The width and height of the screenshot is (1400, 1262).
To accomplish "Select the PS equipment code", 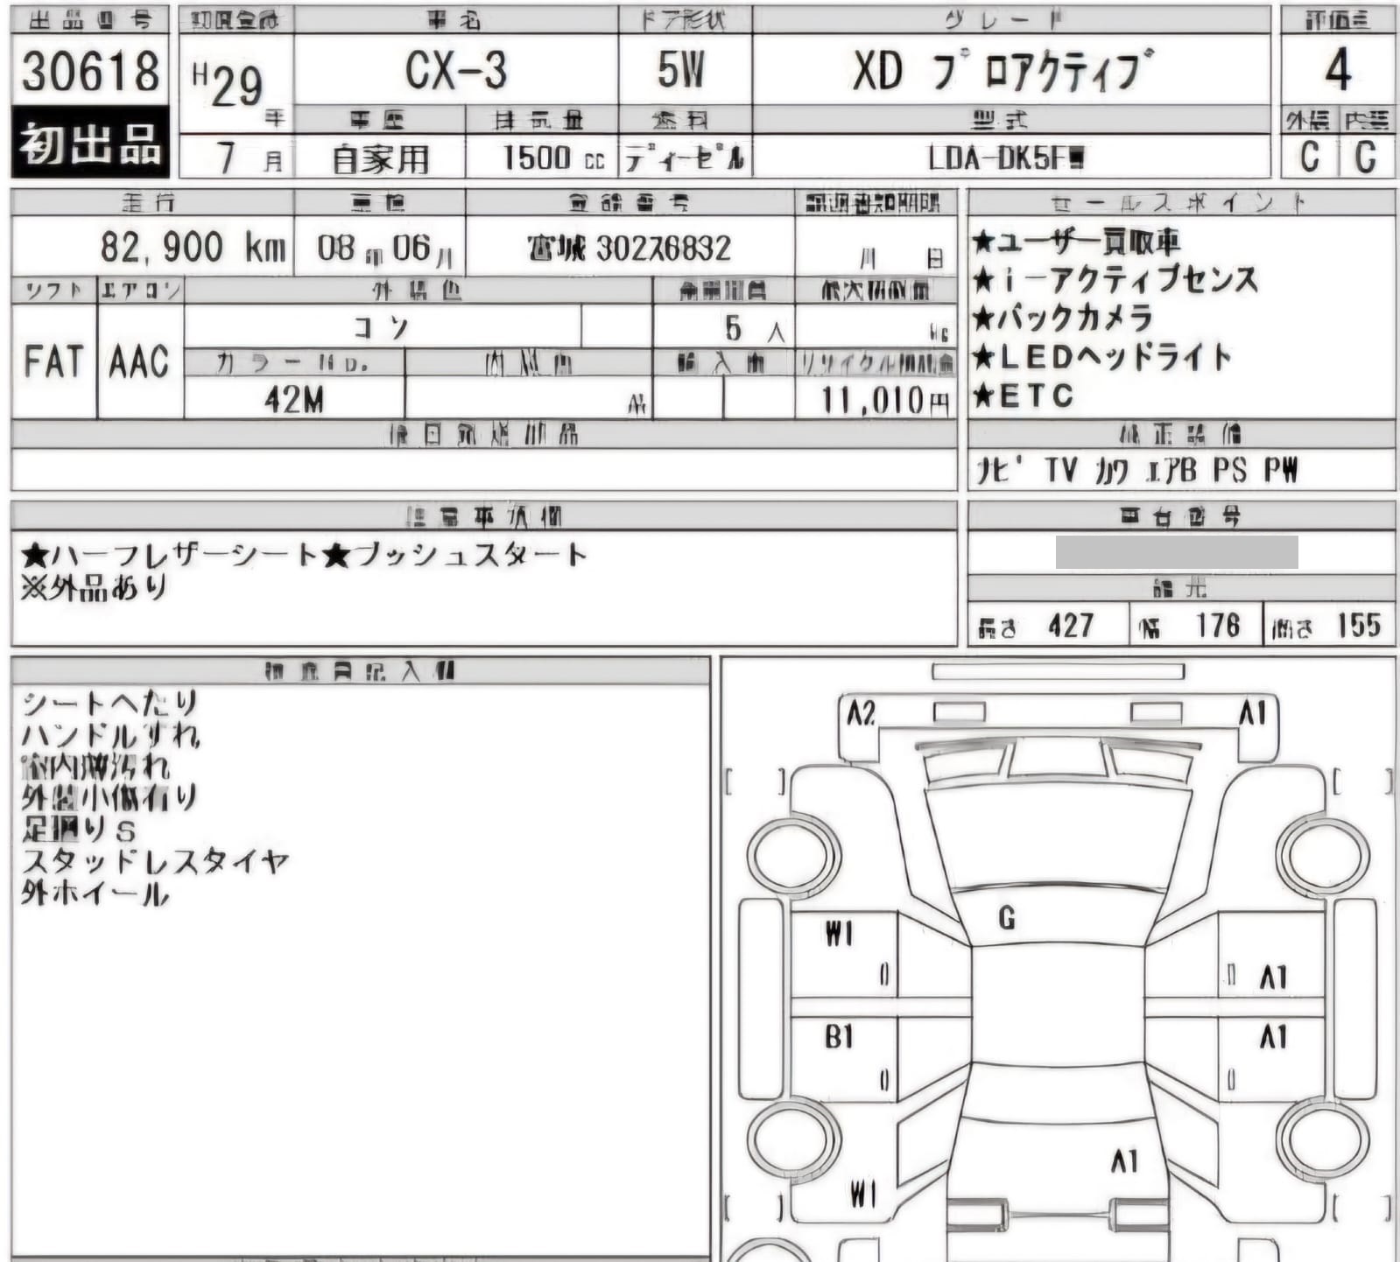I will (x=1230, y=471).
